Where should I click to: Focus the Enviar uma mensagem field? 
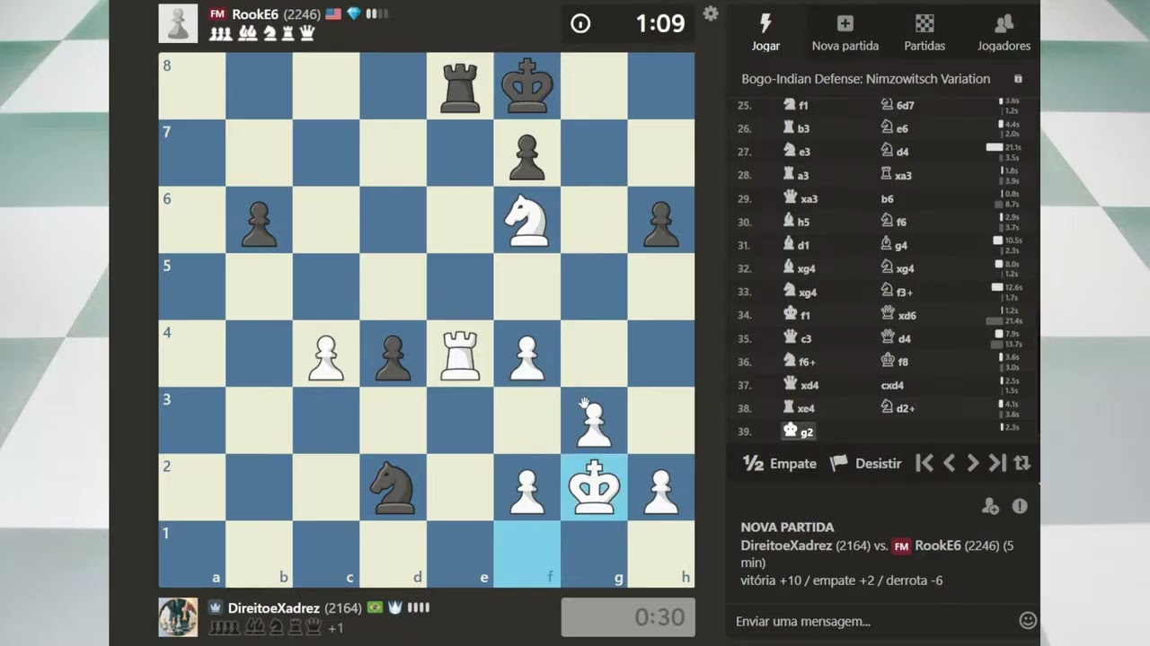[871, 621]
